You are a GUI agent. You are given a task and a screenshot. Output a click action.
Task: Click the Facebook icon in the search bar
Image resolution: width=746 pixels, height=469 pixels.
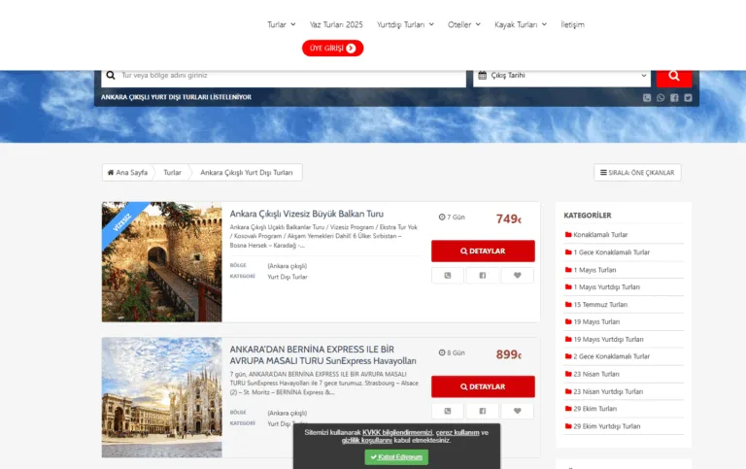click(674, 98)
